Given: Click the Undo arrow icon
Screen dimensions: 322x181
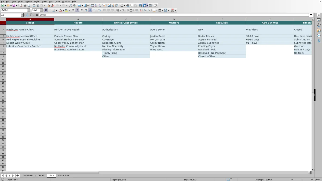Looking at the screenshot, I should pos(57,5).
